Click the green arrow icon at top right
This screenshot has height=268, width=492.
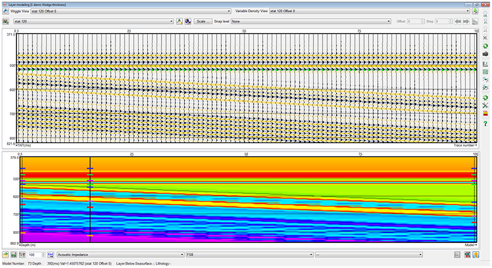click(474, 11)
